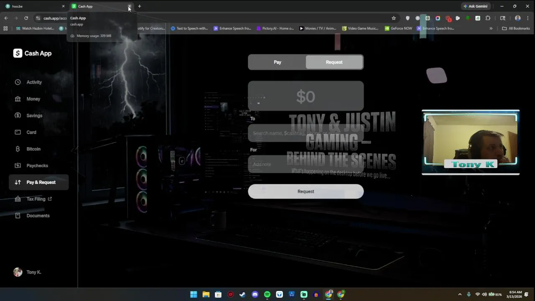Open the browser apps grid shortcut
The width and height of the screenshot is (535, 301).
(5, 28)
